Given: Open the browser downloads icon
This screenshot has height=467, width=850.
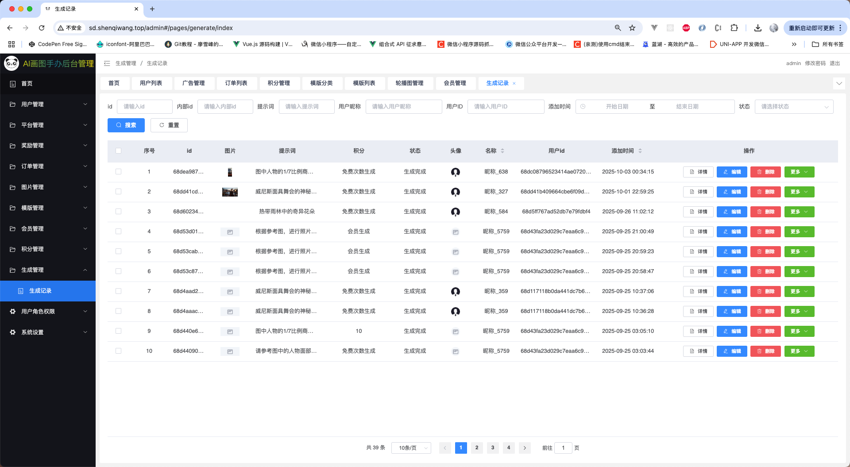Looking at the screenshot, I should [x=758, y=28].
